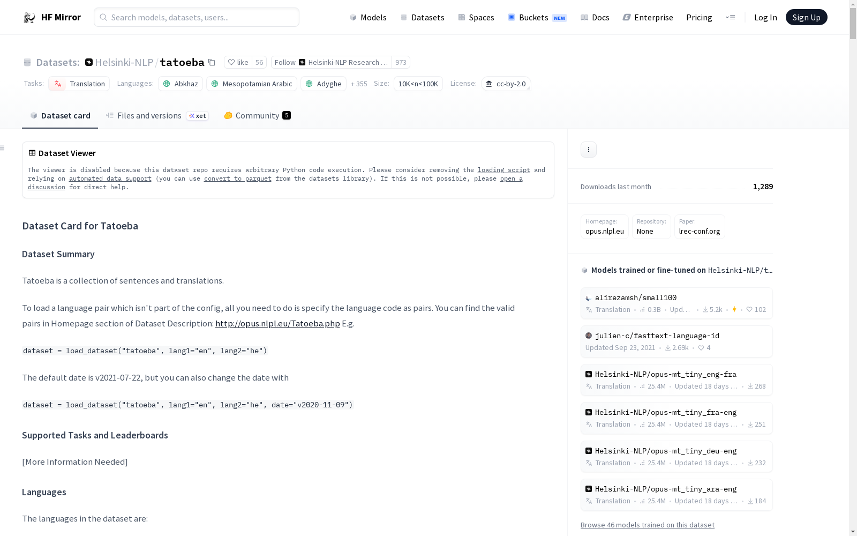Follow Helsinki-NLP Research button
Viewport: 857px width, 536px height.
tap(331, 63)
